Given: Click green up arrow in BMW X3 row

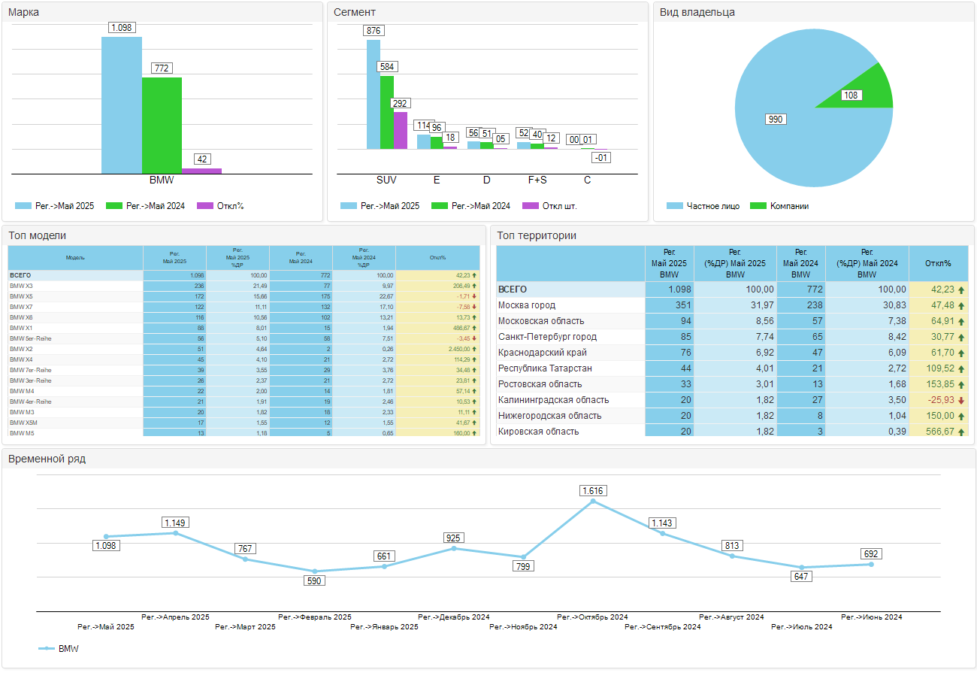Looking at the screenshot, I should tap(474, 286).
